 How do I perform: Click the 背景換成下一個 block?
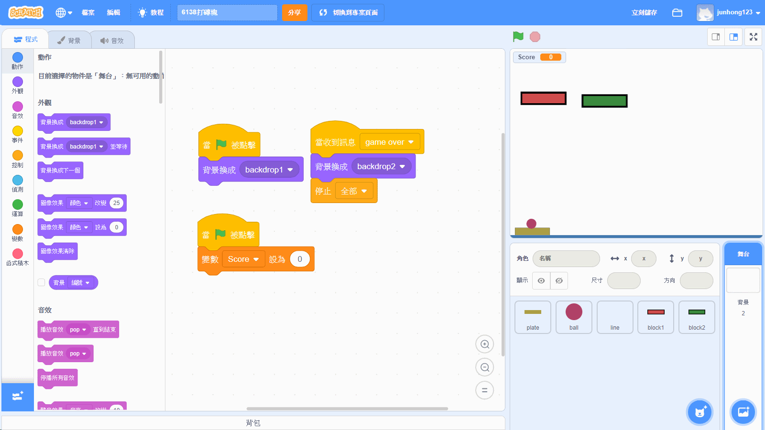click(x=60, y=171)
